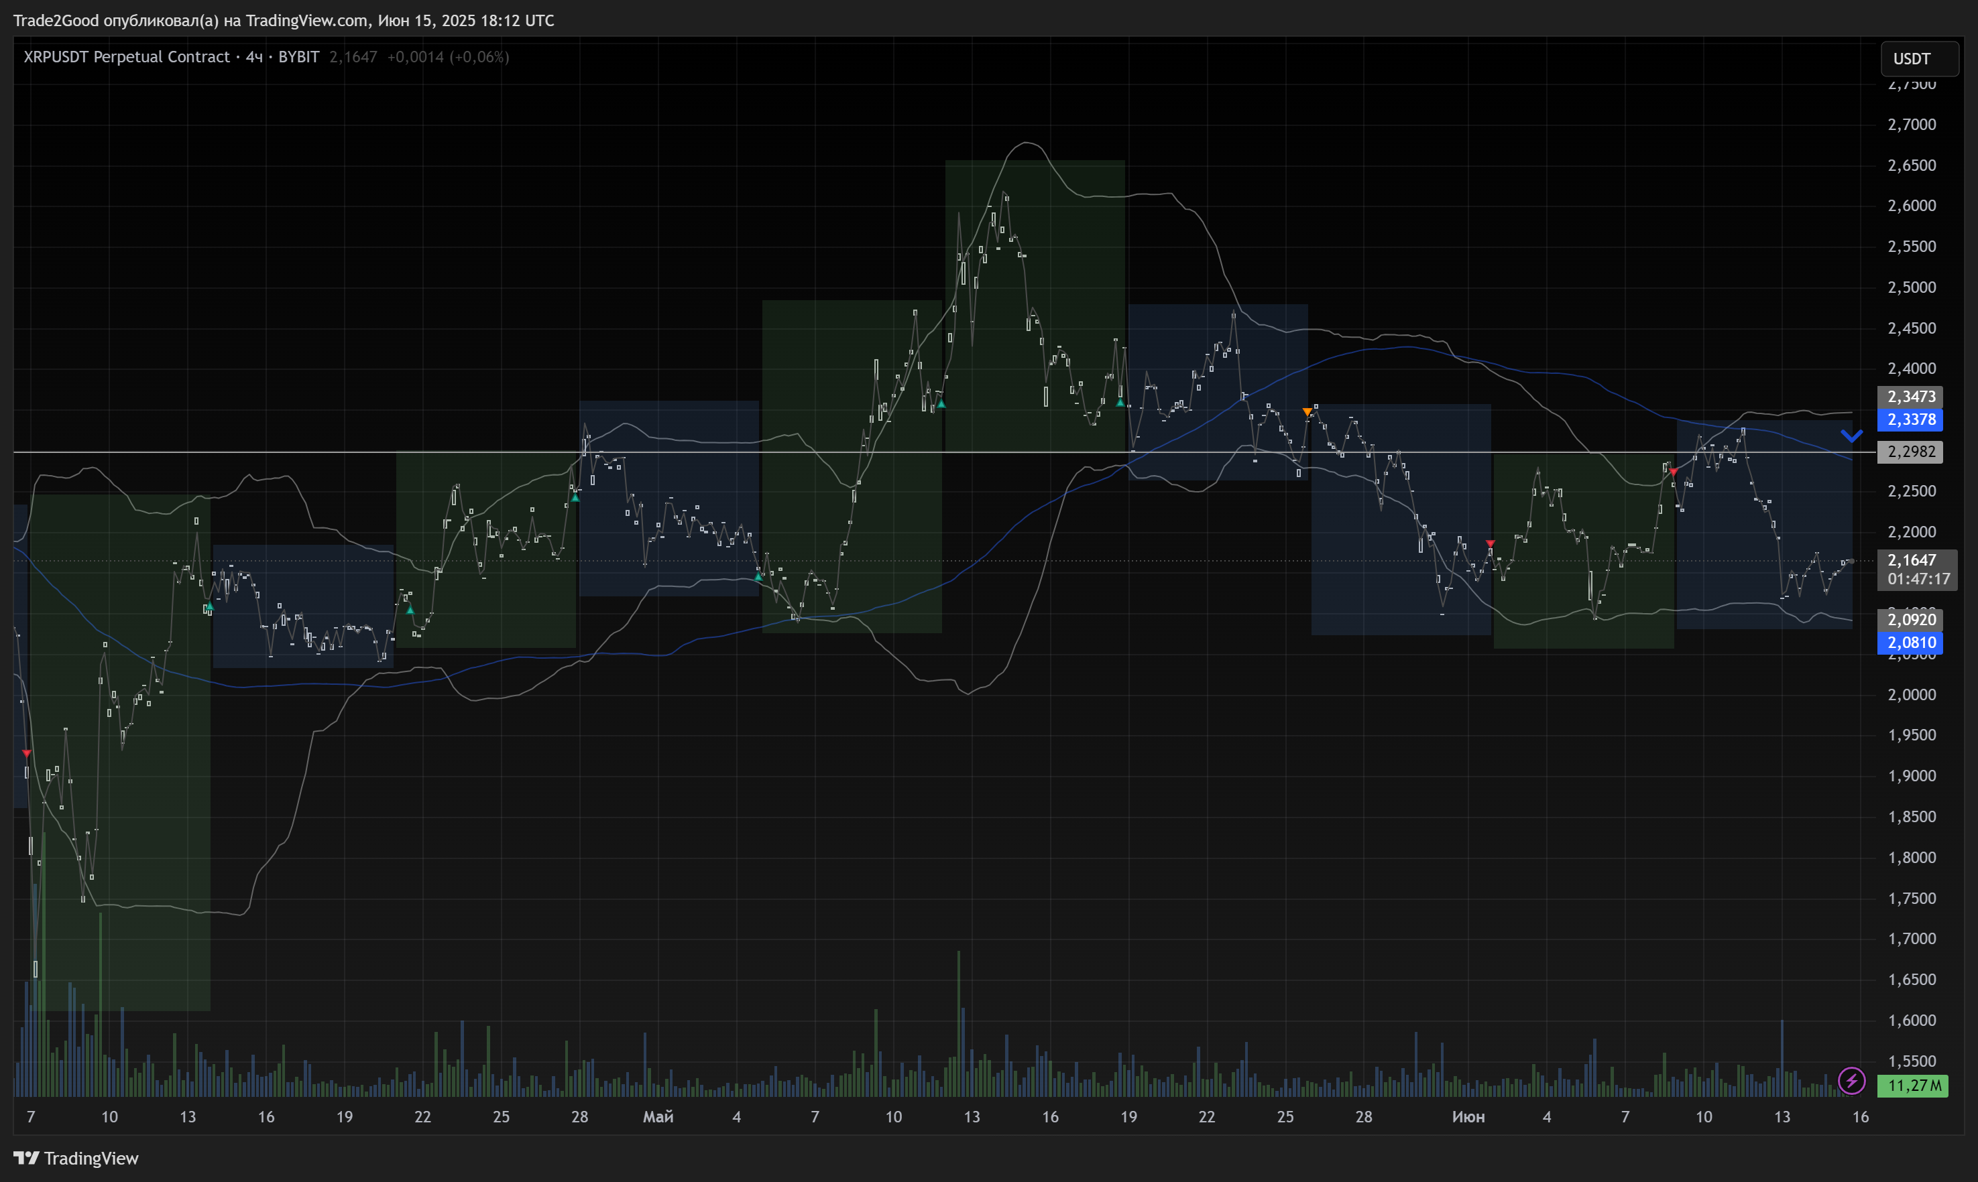Click the TradingView logo at bottom left

pos(76,1157)
